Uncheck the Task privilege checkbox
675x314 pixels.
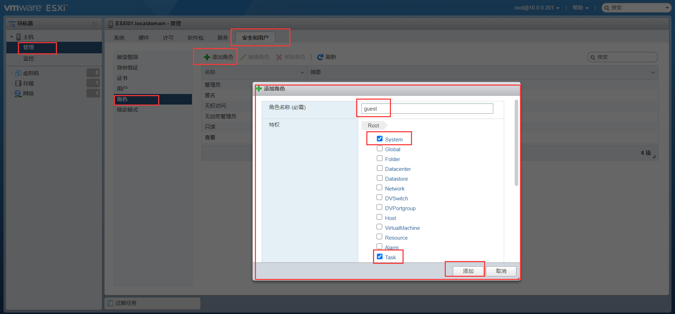[x=380, y=256]
